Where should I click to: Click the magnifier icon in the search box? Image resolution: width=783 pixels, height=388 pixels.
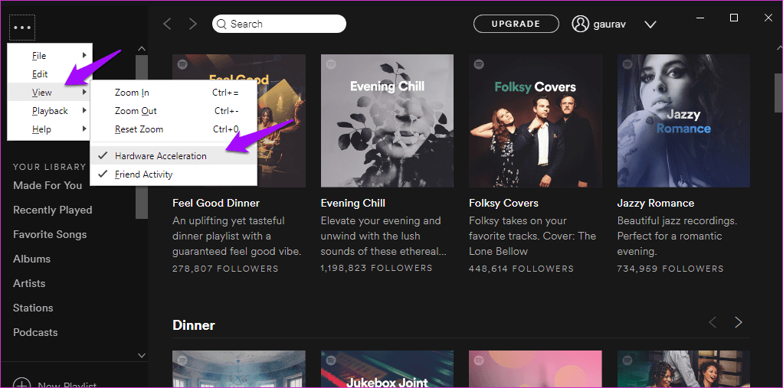click(222, 24)
